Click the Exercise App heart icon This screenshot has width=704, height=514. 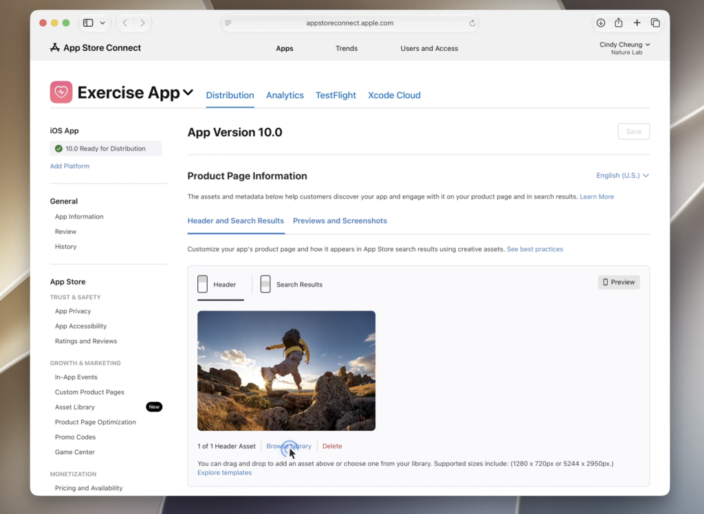[x=61, y=92]
